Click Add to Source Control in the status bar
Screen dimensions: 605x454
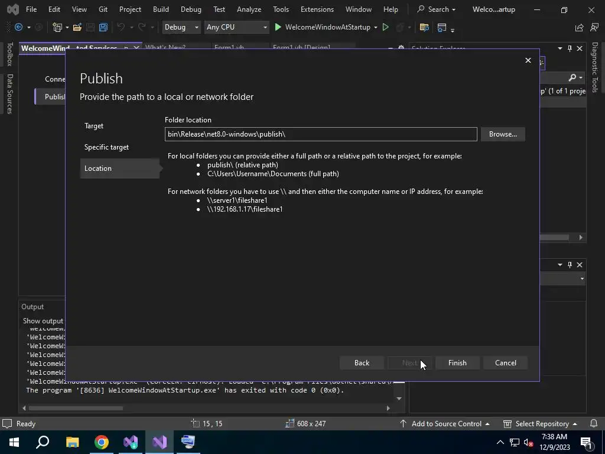pyautogui.click(x=444, y=423)
